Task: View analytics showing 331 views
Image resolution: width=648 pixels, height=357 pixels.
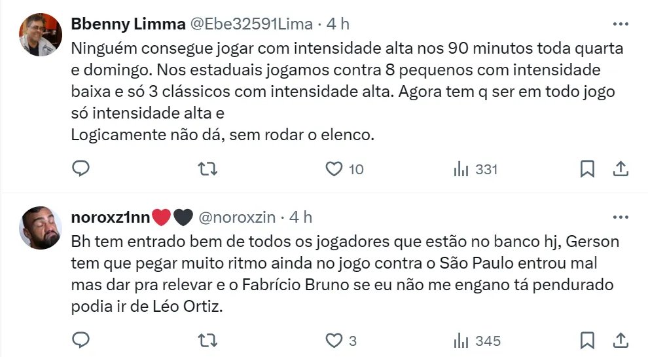Action: (x=461, y=169)
